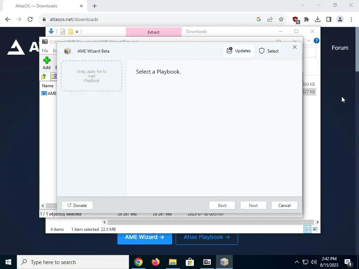Open Chrome from the taskbar
This screenshot has width=359, height=269.
(138, 262)
